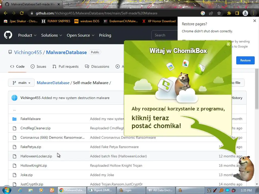Open Joke.zip
Viewport: 259px width, 194px height.
tap(26, 175)
